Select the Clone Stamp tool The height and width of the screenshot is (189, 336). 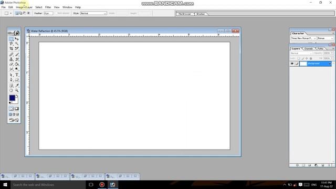click(11, 59)
